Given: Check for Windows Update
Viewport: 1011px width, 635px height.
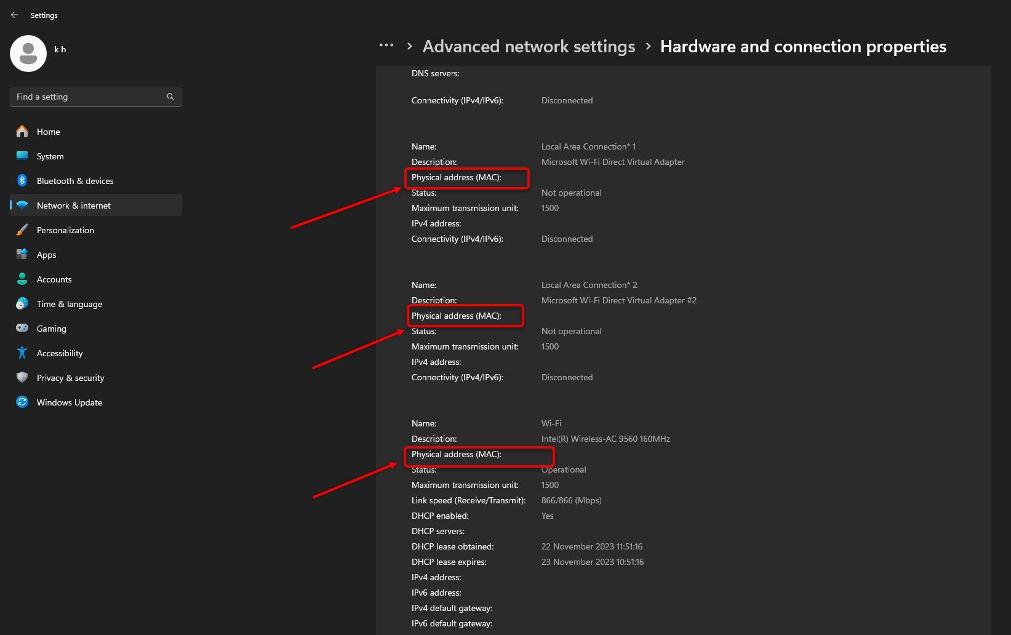Looking at the screenshot, I should point(69,402).
